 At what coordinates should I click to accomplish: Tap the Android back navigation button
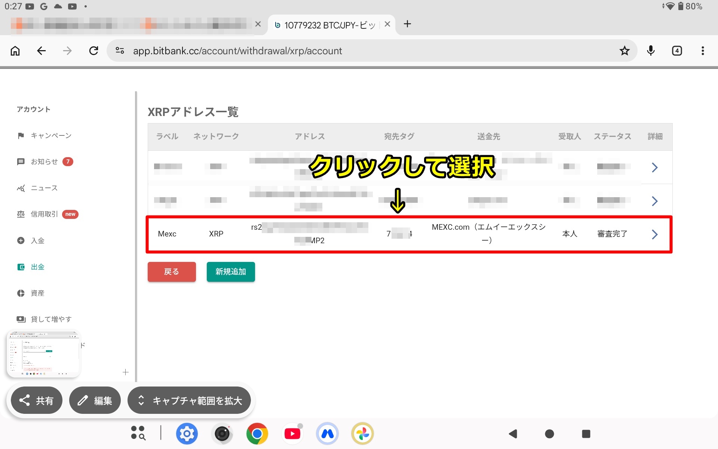pos(513,434)
